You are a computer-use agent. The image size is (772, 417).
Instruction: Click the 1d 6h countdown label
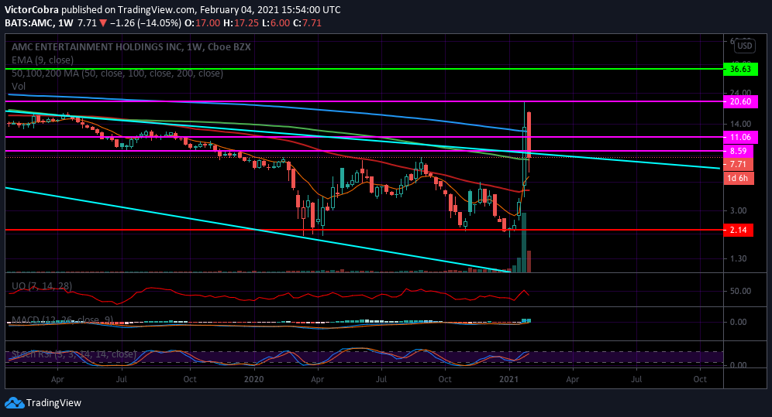tap(738, 178)
